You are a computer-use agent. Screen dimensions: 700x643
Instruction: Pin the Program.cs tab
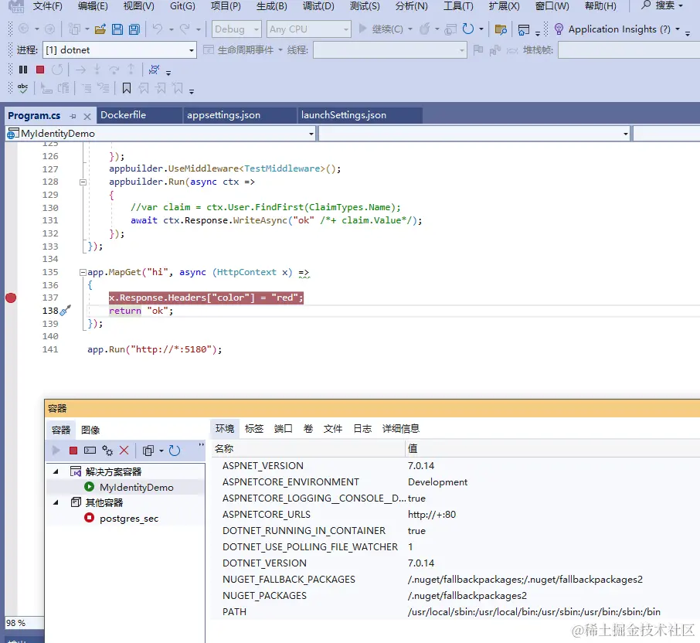tap(73, 116)
